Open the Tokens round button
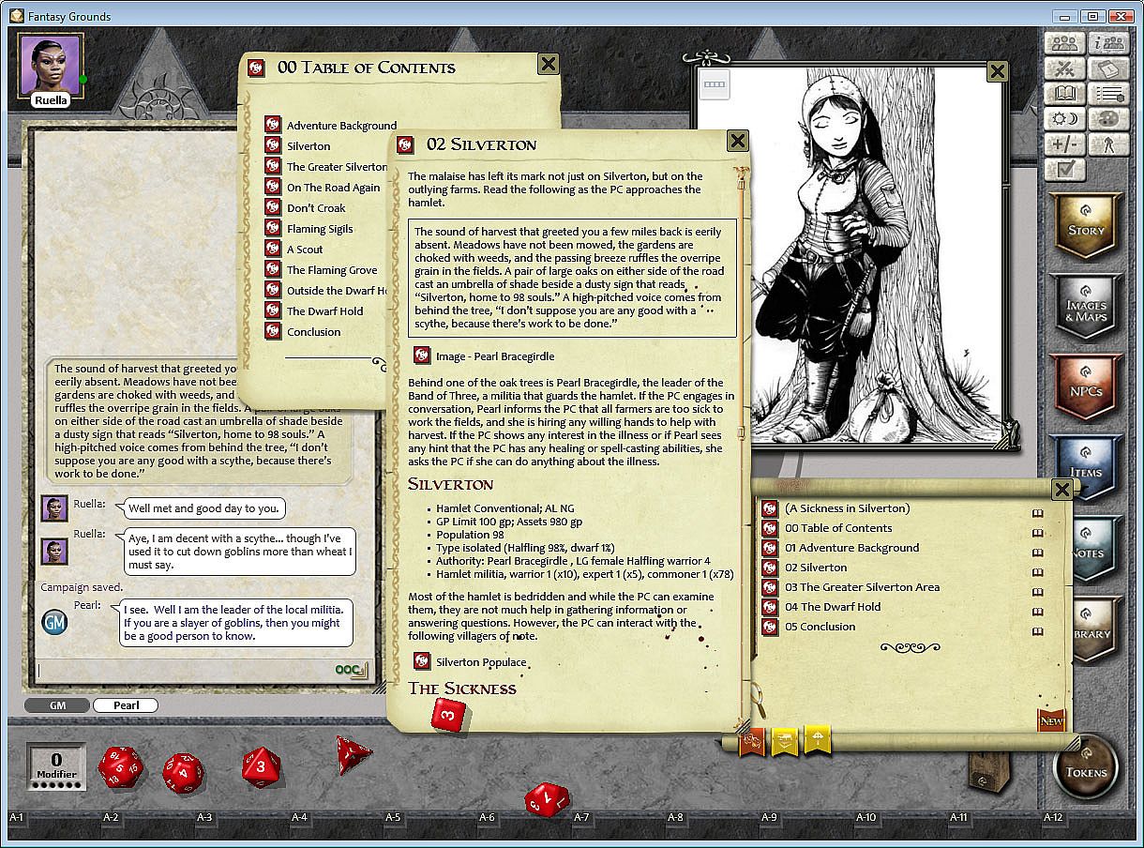Image resolution: width=1144 pixels, height=848 pixels. coord(1085,767)
